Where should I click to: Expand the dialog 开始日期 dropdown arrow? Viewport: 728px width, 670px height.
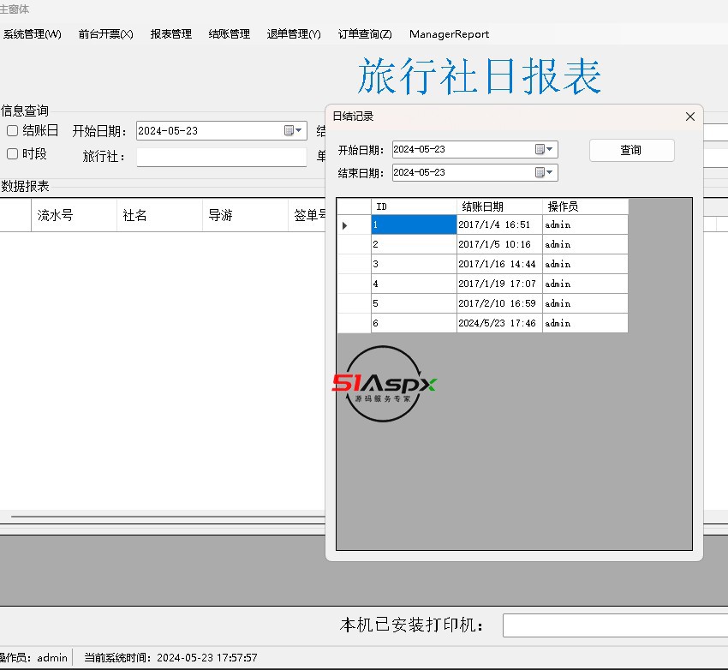pyautogui.click(x=551, y=149)
